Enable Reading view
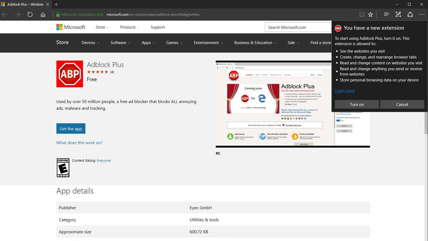The image size is (428, 241). [362, 14]
